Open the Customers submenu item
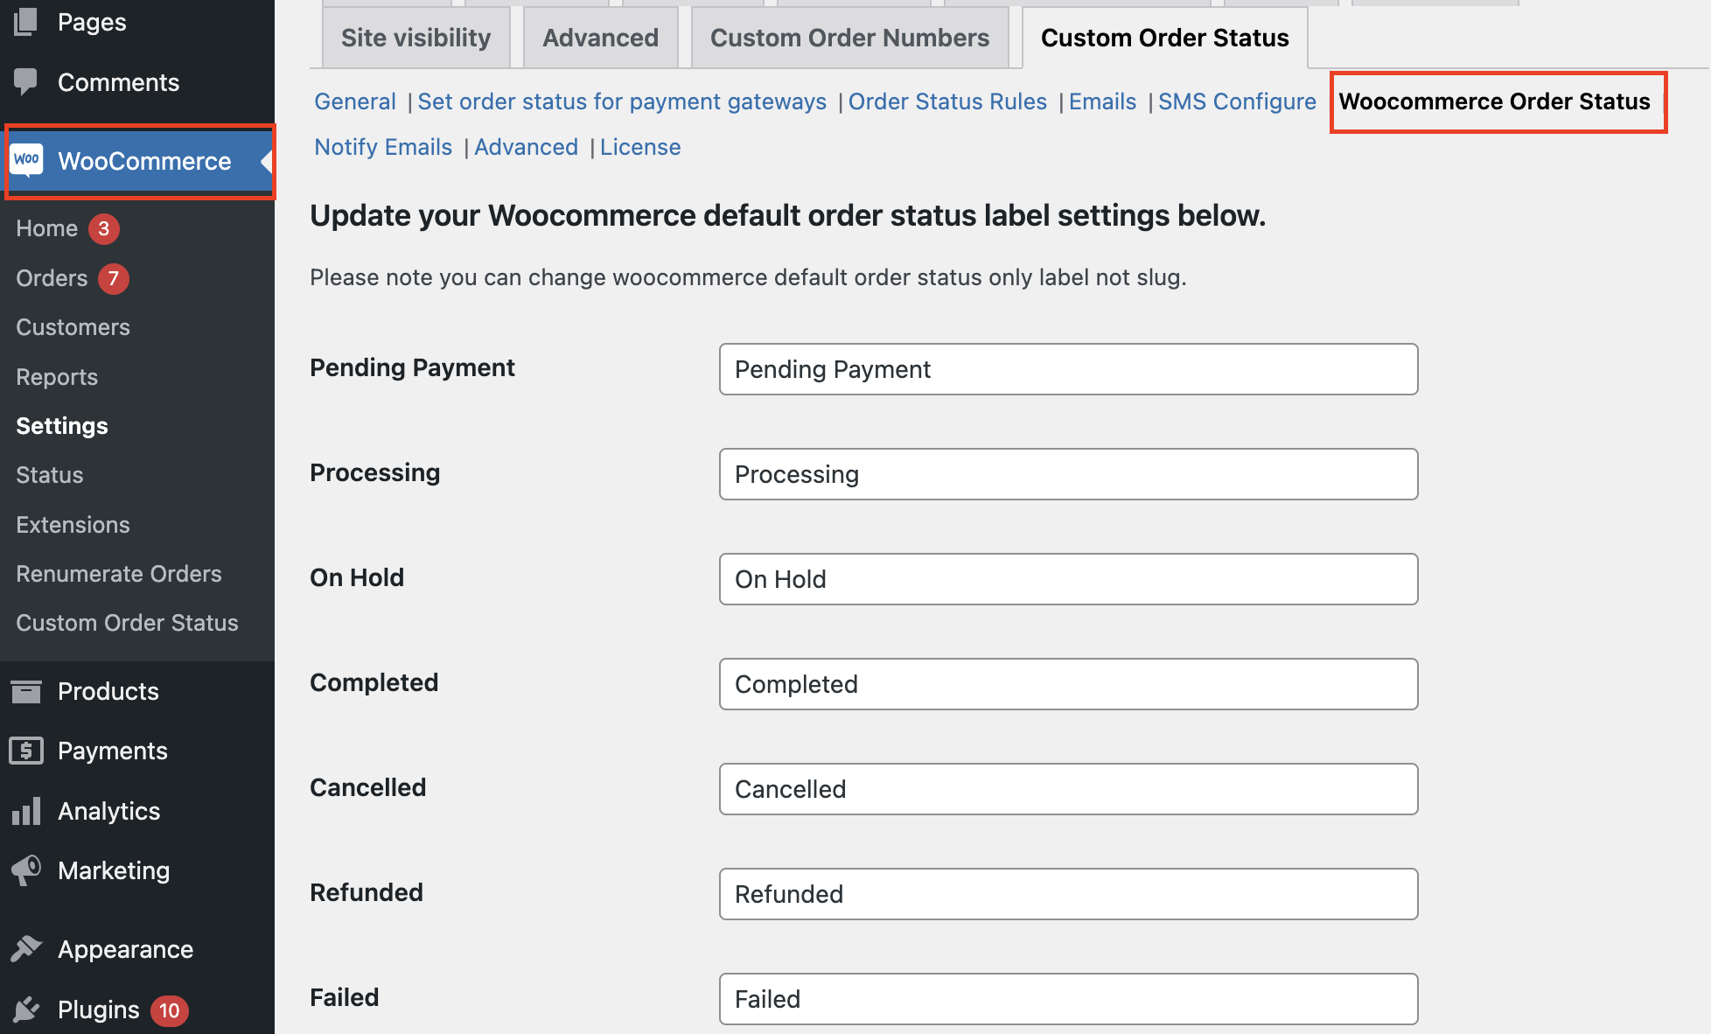The width and height of the screenshot is (1711, 1034). [73, 327]
